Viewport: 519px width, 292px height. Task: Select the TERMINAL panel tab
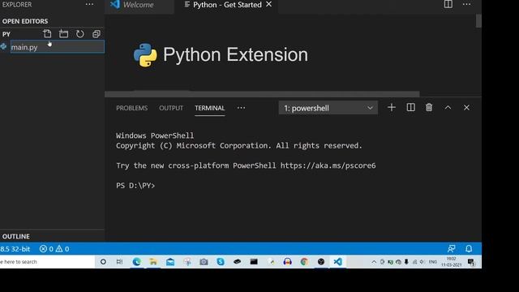[x=209, y=108]
